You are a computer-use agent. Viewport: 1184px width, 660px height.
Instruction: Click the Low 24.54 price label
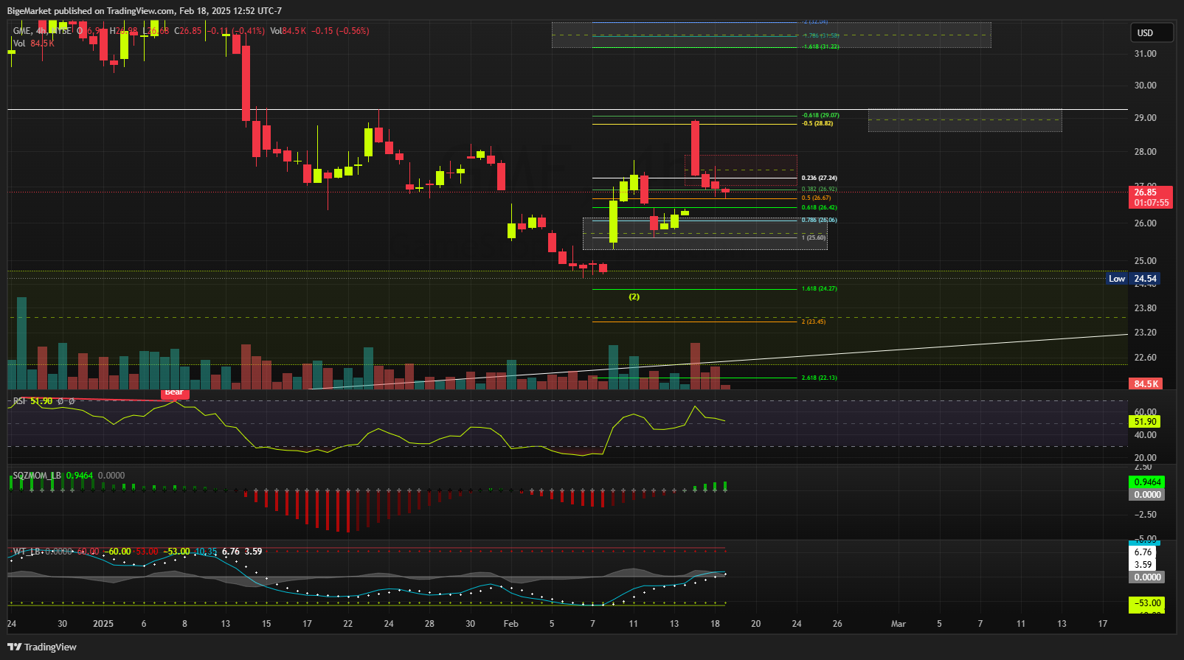click(1133, 279)
